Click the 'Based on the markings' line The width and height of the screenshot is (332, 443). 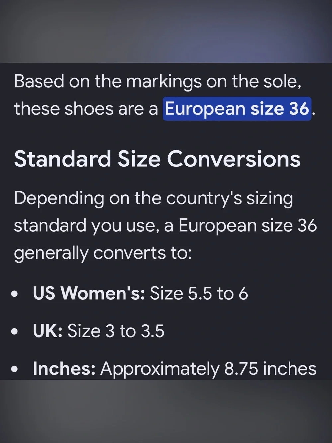click(158, 82)
